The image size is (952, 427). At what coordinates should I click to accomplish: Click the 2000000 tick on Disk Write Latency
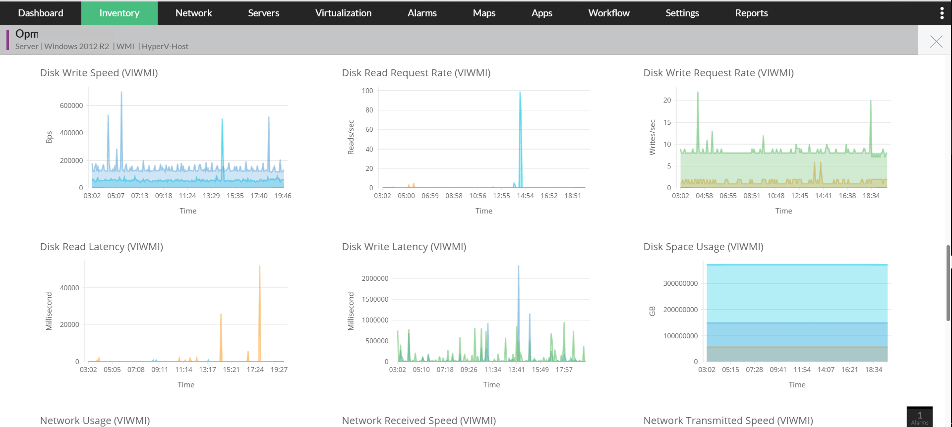[x=375, y=278]
